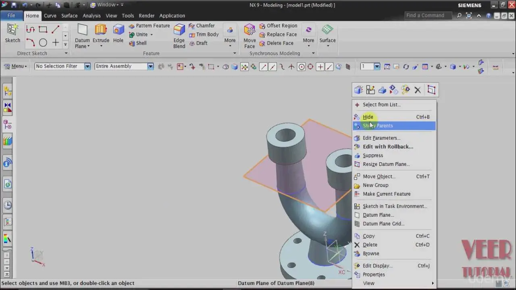Toggle the Intersection snap option

[291, 67]
